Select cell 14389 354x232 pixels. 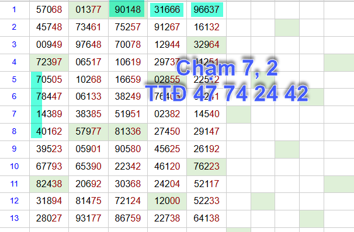[49, 114]
